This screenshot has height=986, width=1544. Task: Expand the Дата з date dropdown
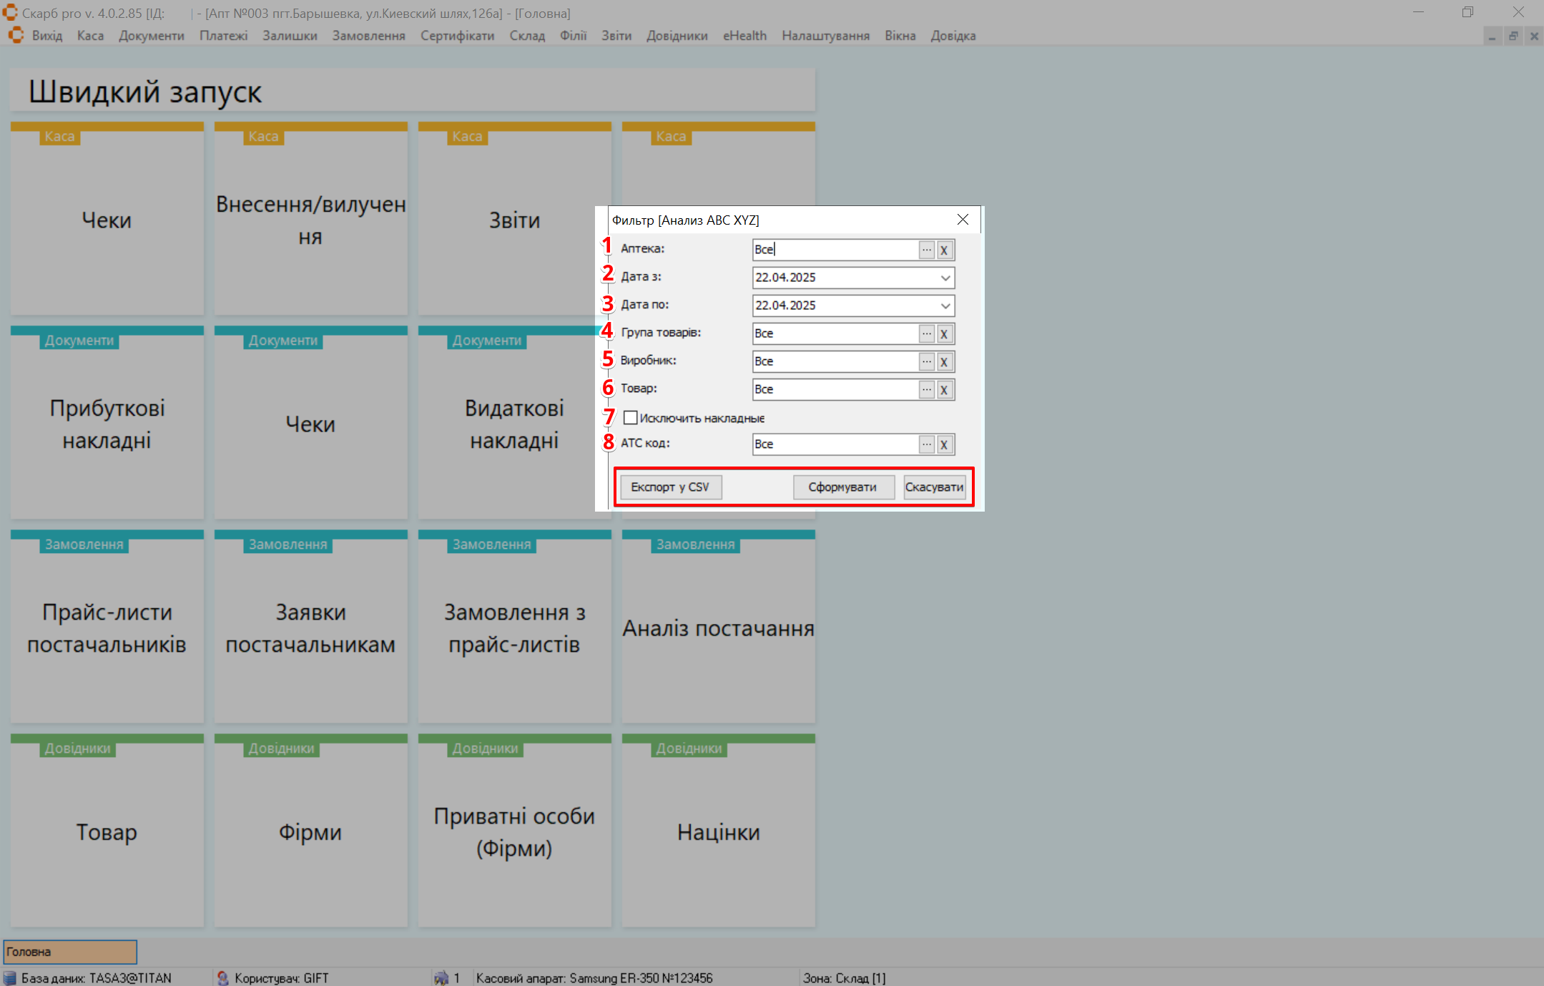coord(945,278)
